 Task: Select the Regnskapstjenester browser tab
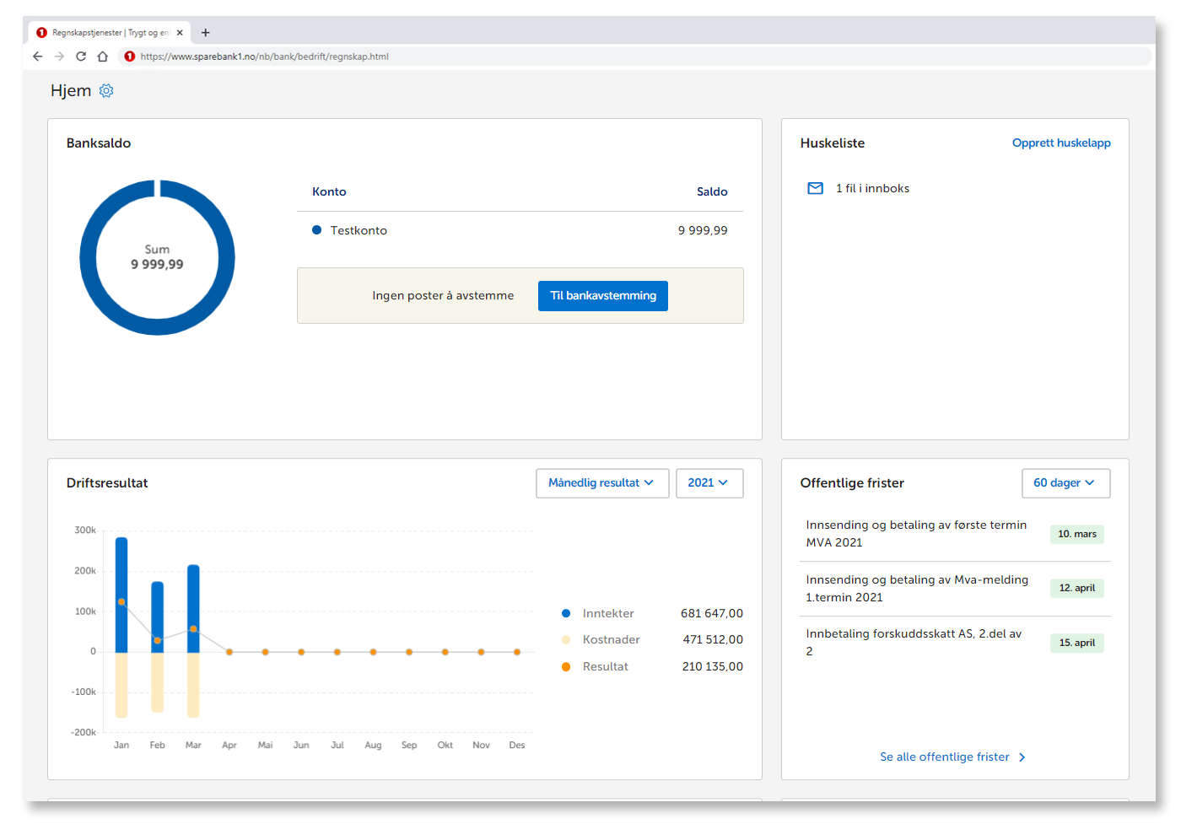coord(105,33)
